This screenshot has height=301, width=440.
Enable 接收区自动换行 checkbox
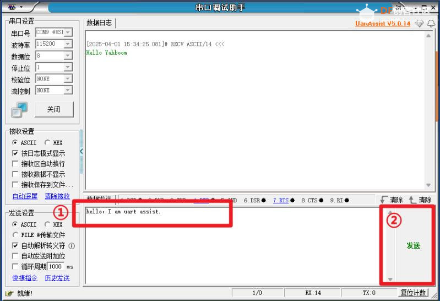point(15,164)
